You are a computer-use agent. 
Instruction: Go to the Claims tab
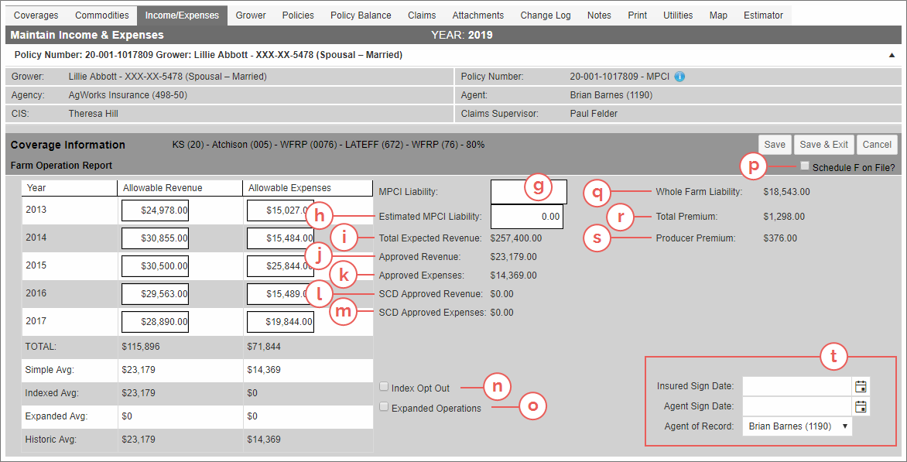pyautogui.click(x=422, y=15)
